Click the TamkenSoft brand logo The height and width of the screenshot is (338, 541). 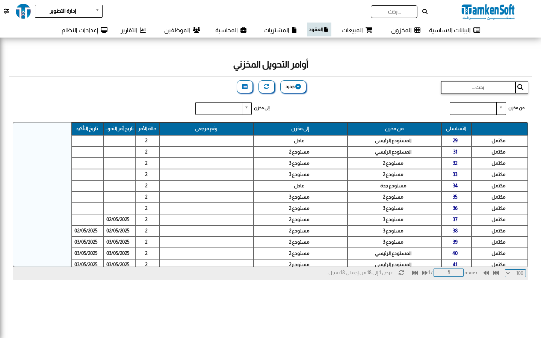tap(488, 12)
